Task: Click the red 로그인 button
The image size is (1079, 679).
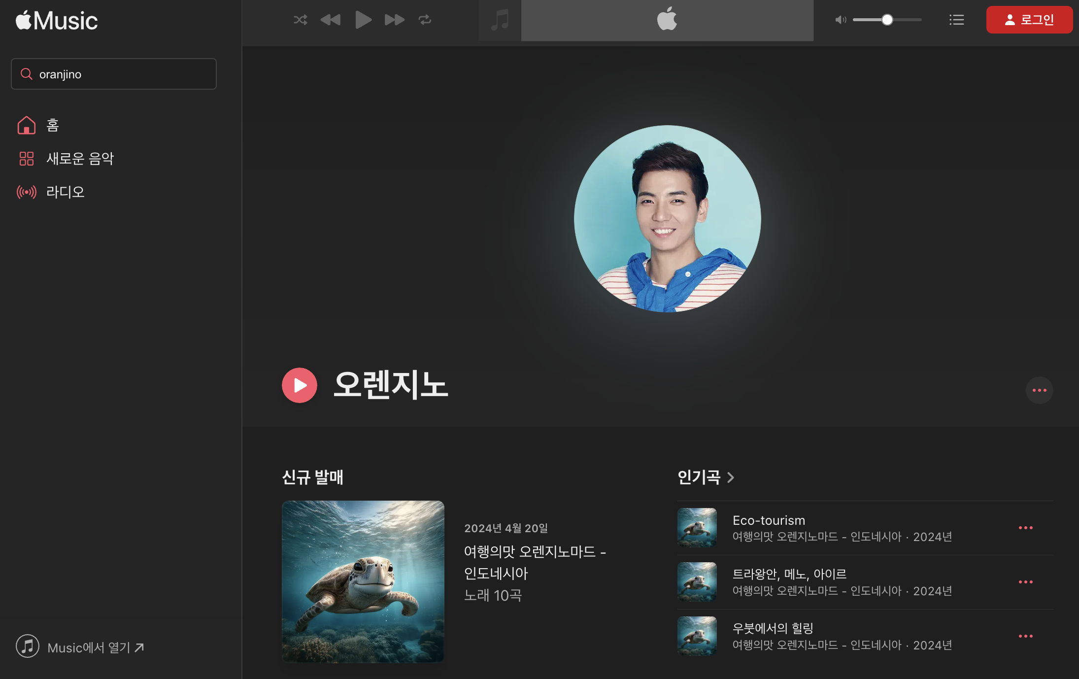Action: [1029, 20]
